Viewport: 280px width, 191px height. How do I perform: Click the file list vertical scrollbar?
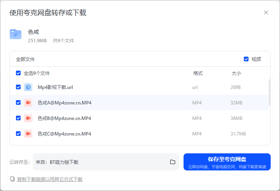(269, 92)
